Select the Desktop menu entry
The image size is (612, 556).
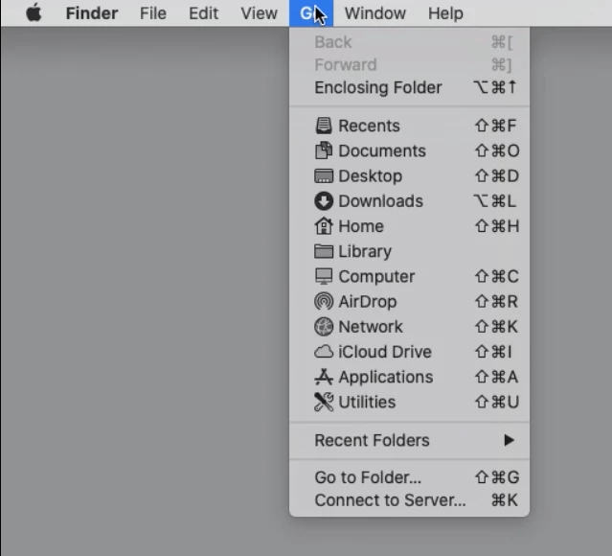[x=409, y=175]
